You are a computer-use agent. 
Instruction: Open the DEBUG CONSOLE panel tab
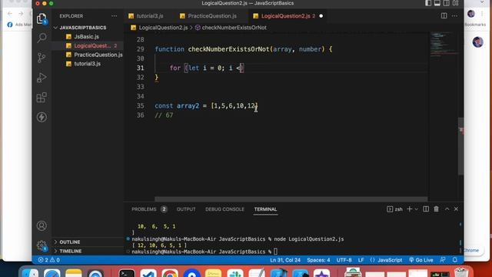click(x=224, y=209)
